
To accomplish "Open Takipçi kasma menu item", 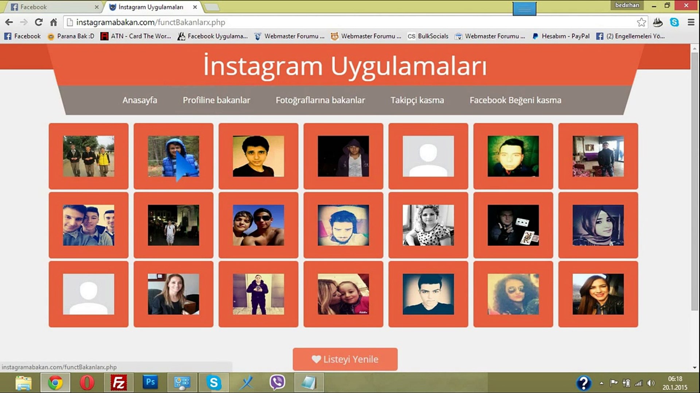I will 417,100.
